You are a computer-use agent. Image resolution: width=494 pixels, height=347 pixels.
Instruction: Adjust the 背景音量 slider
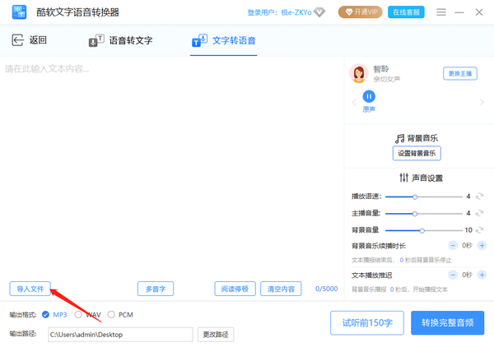424,230
